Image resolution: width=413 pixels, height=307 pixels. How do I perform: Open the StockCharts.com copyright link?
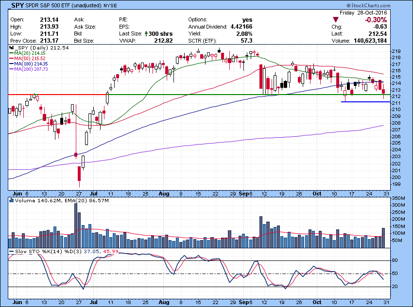tap(368, 5)
